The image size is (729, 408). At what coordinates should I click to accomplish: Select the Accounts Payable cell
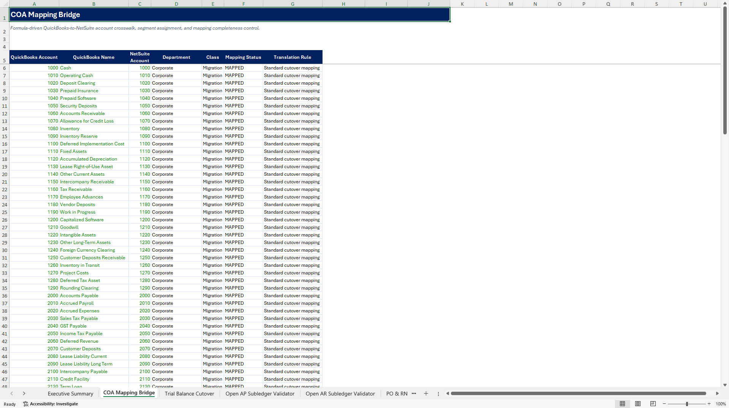(93, 296)
